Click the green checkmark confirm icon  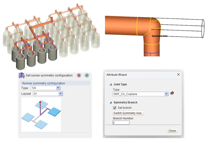pos(87,75)
